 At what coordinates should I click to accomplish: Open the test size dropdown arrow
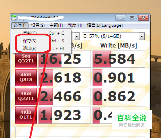click(x=77, y=36)
